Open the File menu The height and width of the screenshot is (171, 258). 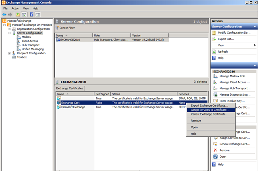click(5, 8)
